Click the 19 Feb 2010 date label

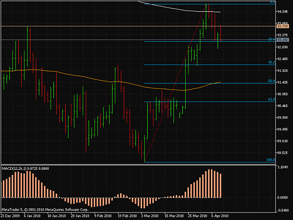tap(127, 216)
